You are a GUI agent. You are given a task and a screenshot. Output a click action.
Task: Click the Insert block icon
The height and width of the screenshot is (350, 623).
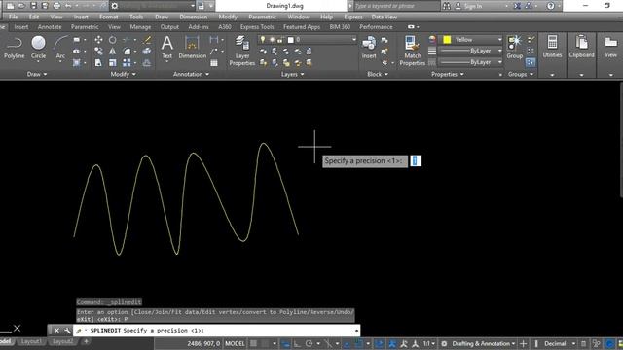coord(369,48)
